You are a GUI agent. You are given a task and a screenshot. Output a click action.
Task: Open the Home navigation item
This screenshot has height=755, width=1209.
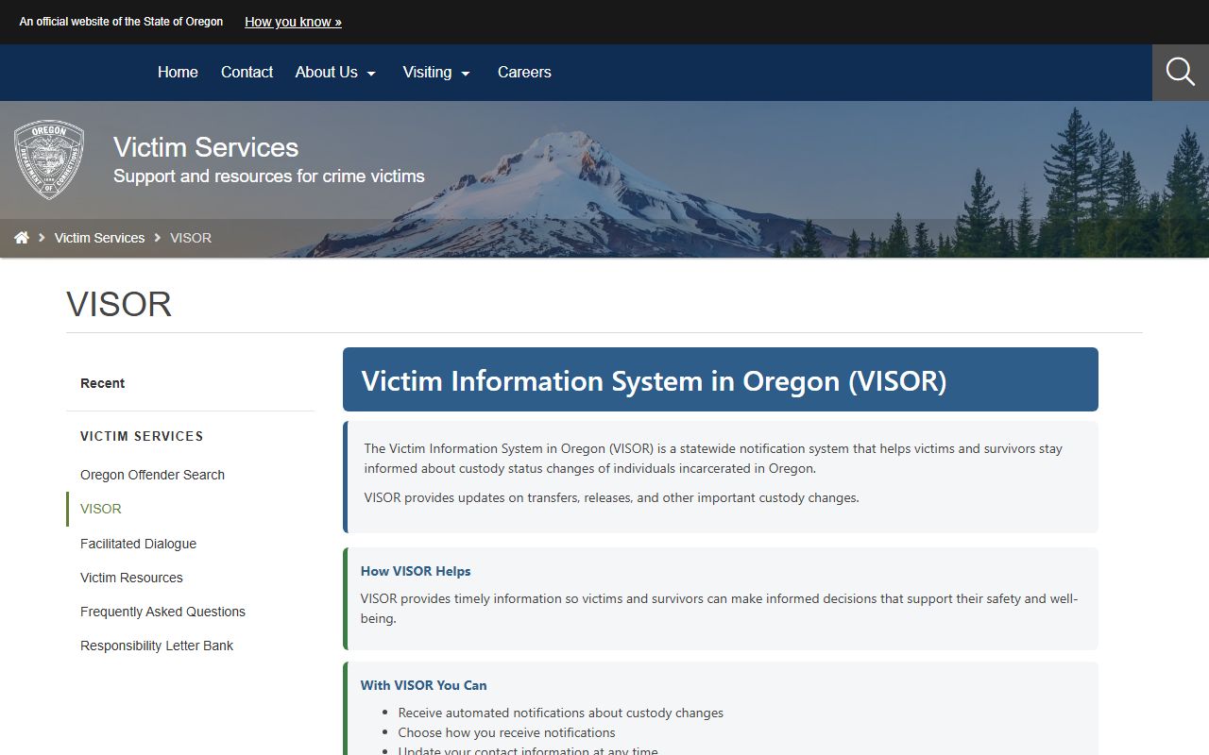click(x=178, y=72)
